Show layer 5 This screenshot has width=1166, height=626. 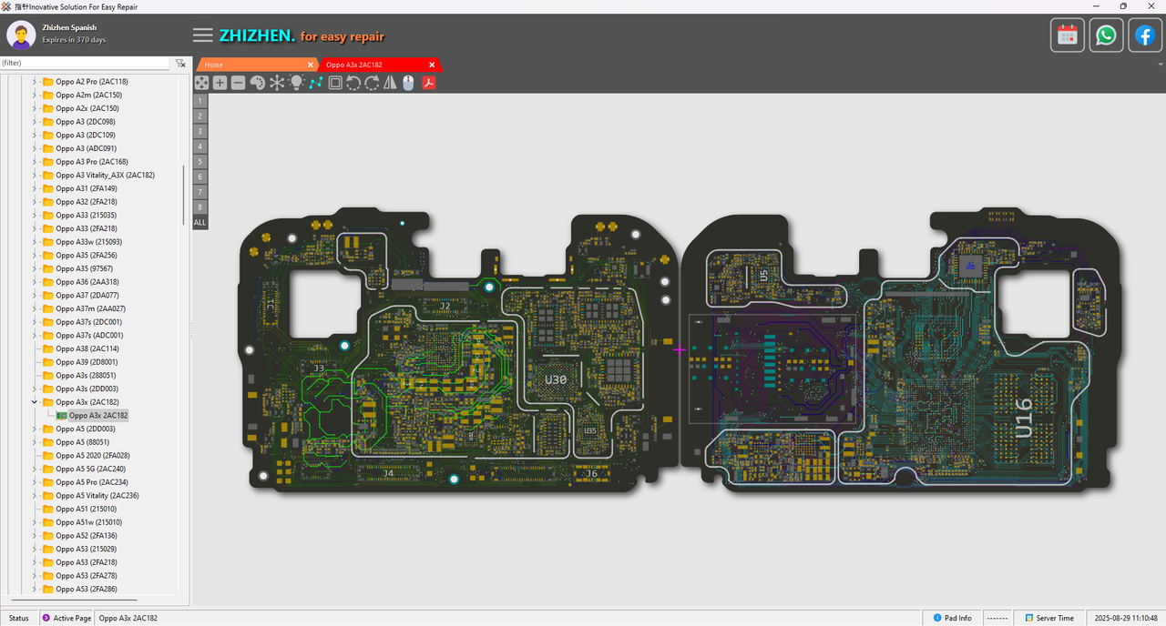coord(199,161)
